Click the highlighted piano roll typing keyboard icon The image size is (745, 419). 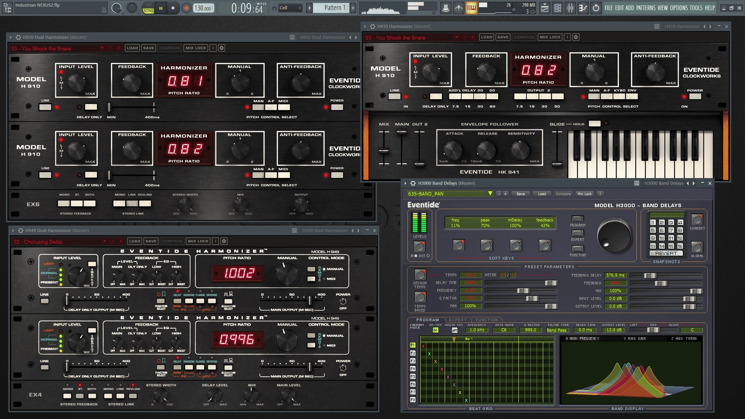tap(471, 8)
